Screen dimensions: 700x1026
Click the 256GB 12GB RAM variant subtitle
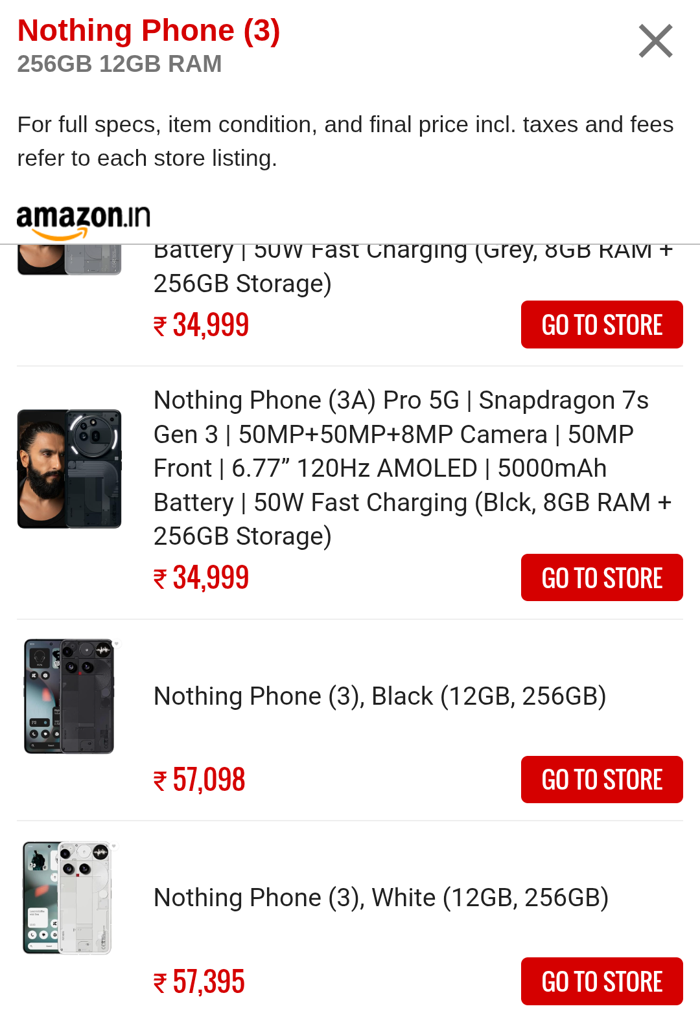click(x=119, y=64)
